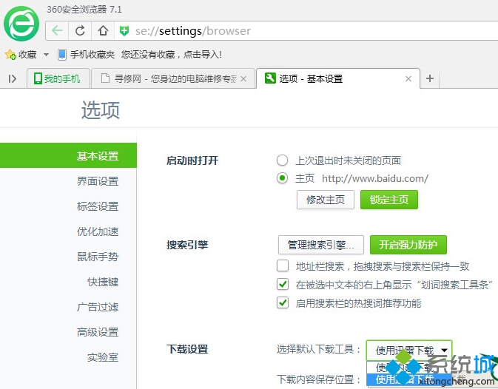
Task: Open a new tab with plus button
Action: click(429, 79)
